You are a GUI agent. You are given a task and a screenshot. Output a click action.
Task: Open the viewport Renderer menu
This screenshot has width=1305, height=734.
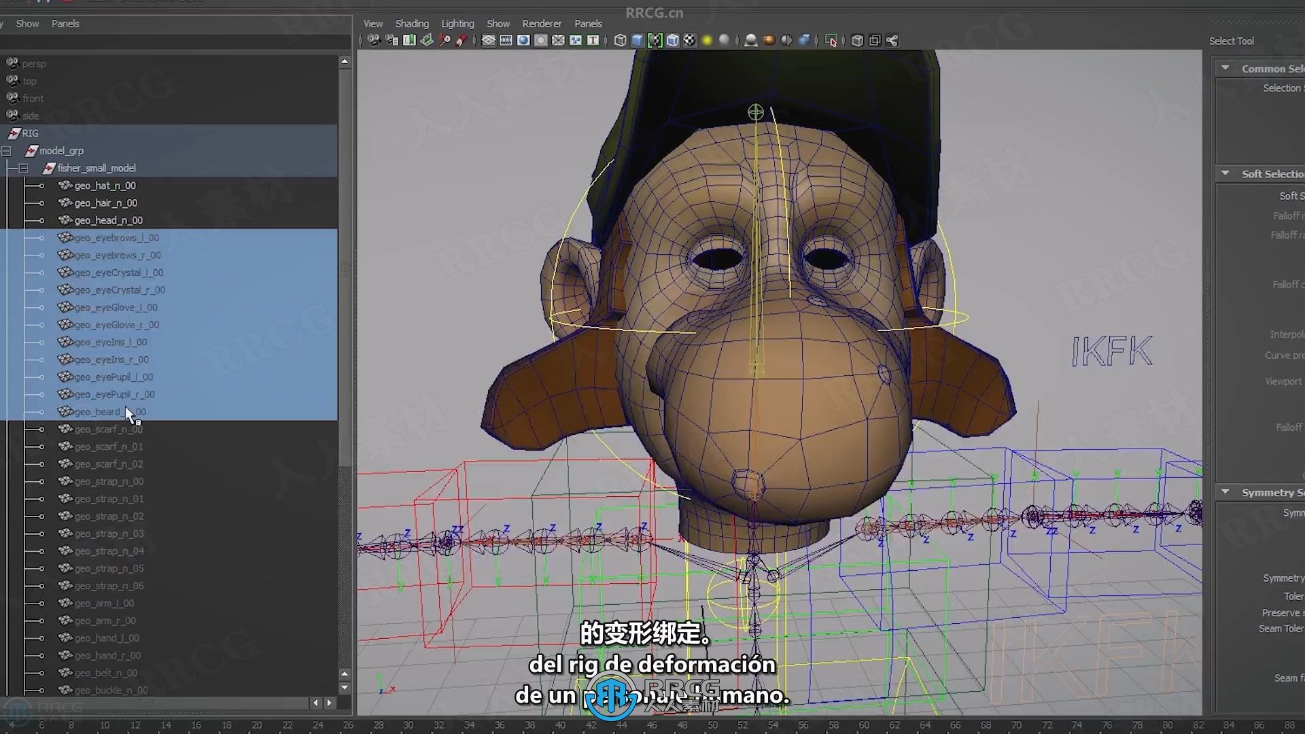pos(542,24)
